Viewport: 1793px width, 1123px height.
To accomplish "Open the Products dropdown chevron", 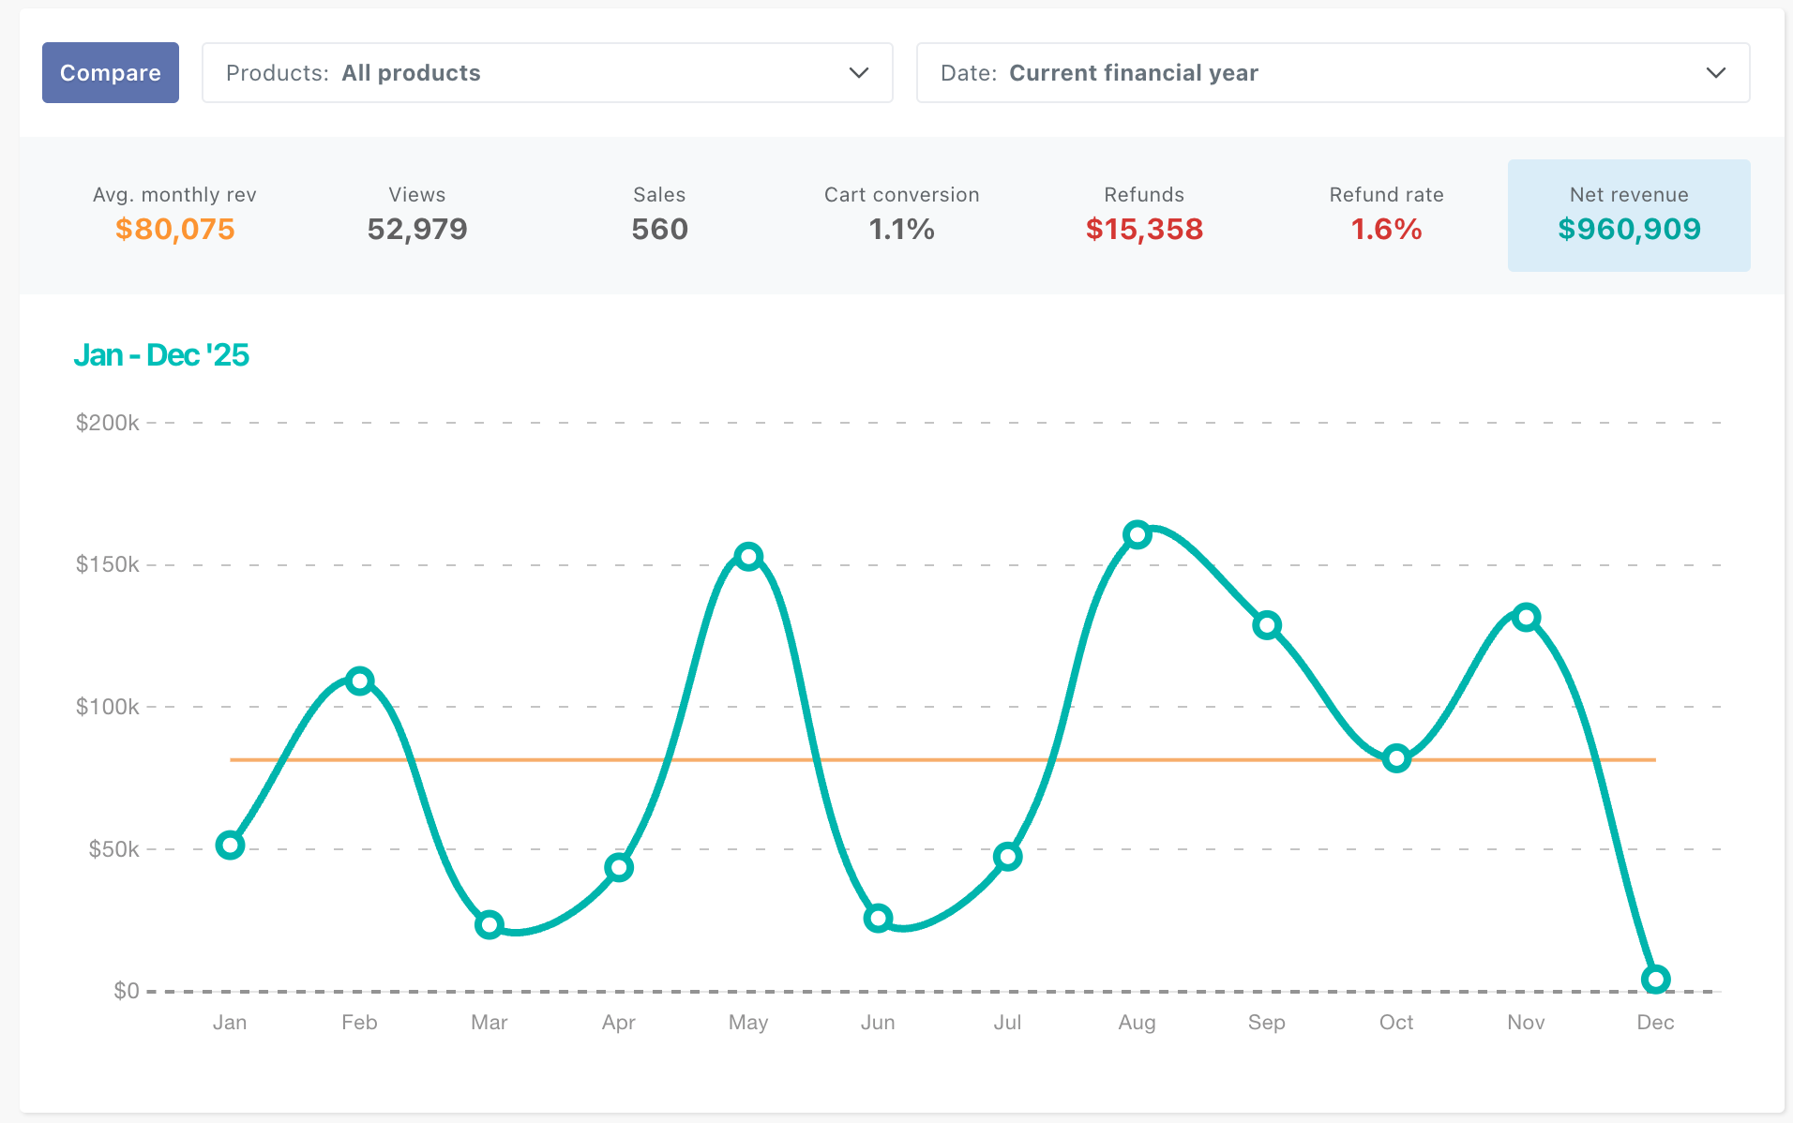I will [x=858, y=72].
